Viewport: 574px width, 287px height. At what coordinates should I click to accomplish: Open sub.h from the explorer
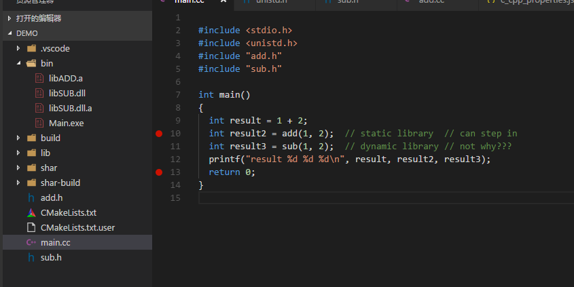pos(51,257)
